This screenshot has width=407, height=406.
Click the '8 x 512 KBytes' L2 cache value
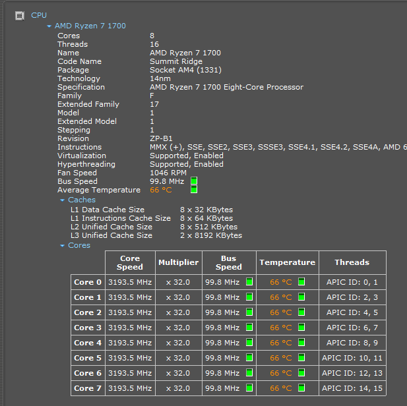(208, 227)
